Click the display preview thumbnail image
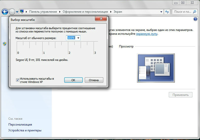200x140 pixels. (x=155, y=68)
